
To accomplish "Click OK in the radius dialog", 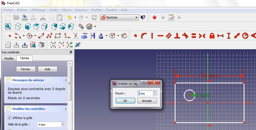I will tap(125, 101).
